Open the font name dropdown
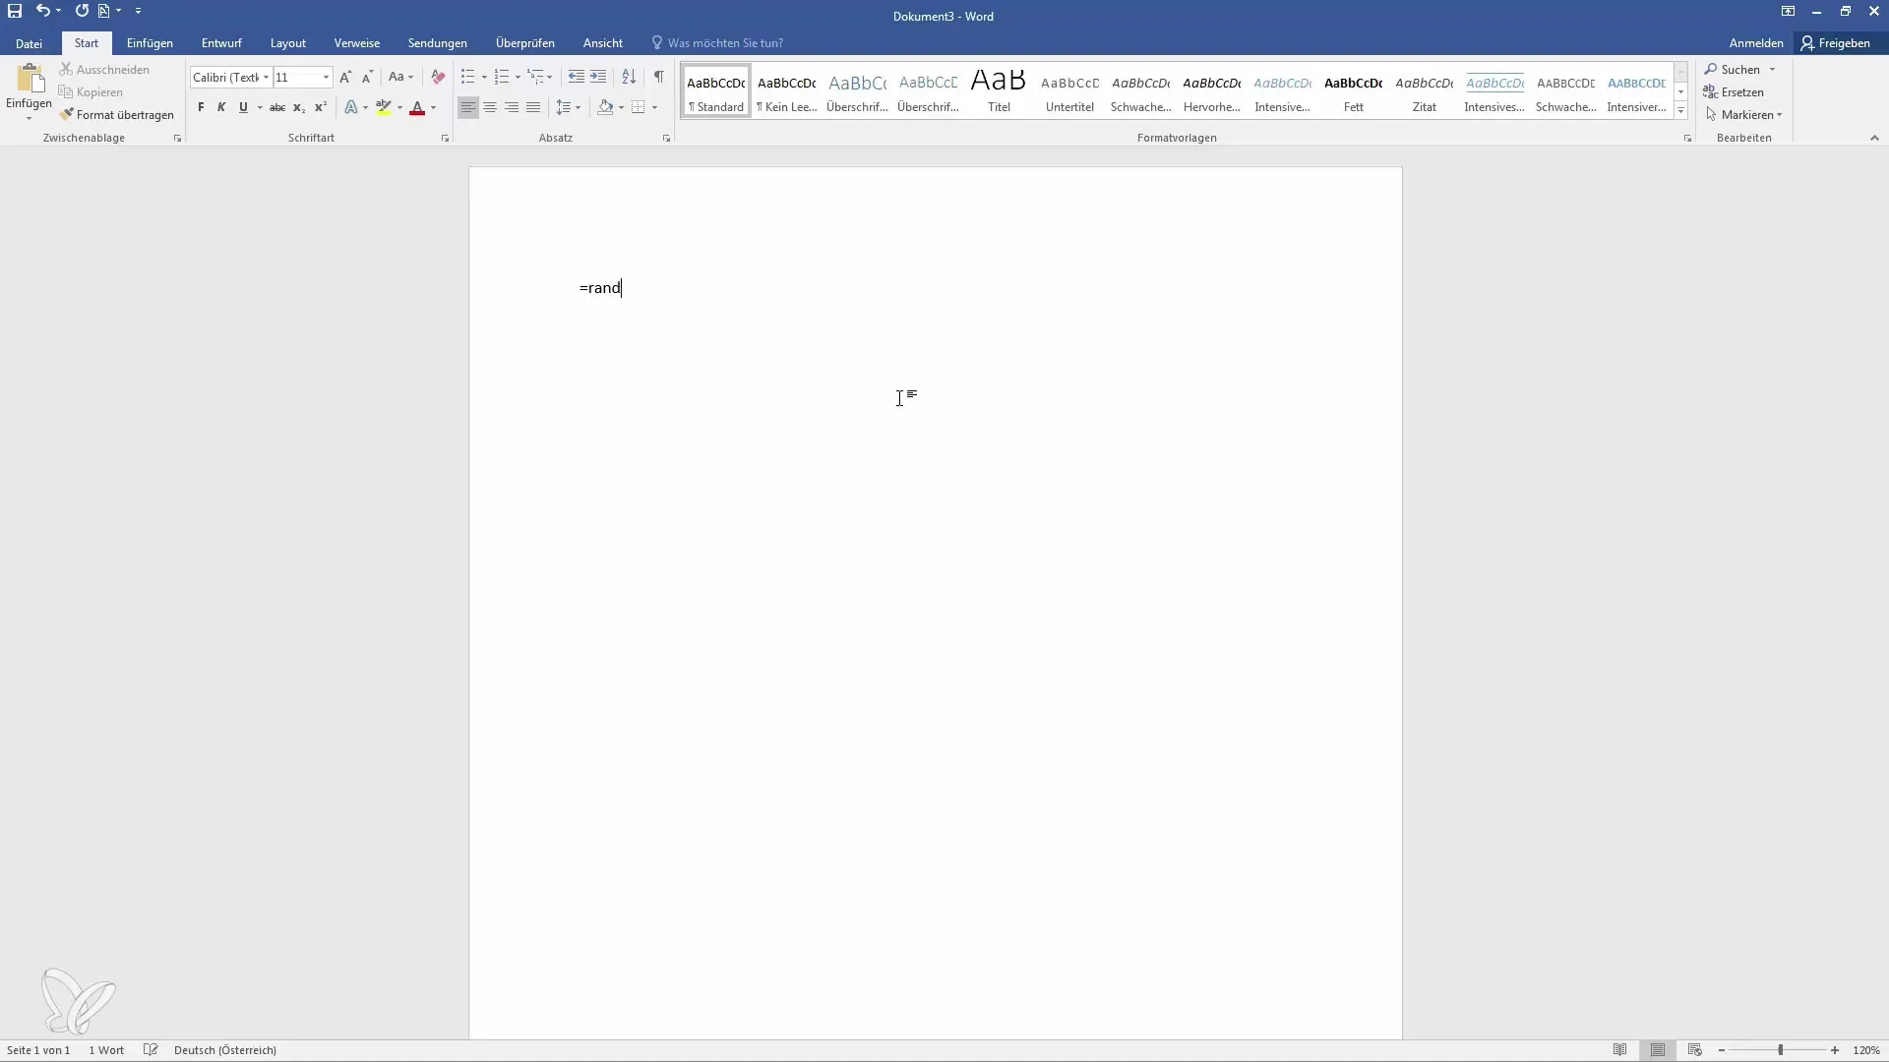 coord(266,77)
